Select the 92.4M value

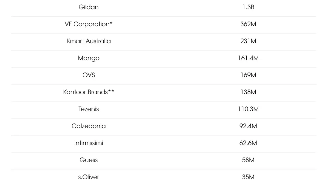pyautogui.click(x=248, y=126)
